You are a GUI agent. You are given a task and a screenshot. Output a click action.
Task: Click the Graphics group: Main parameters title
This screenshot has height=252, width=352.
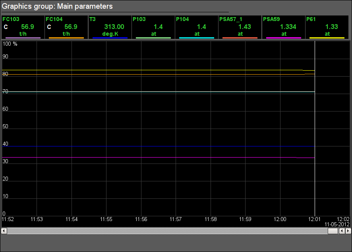coord(57,6)
